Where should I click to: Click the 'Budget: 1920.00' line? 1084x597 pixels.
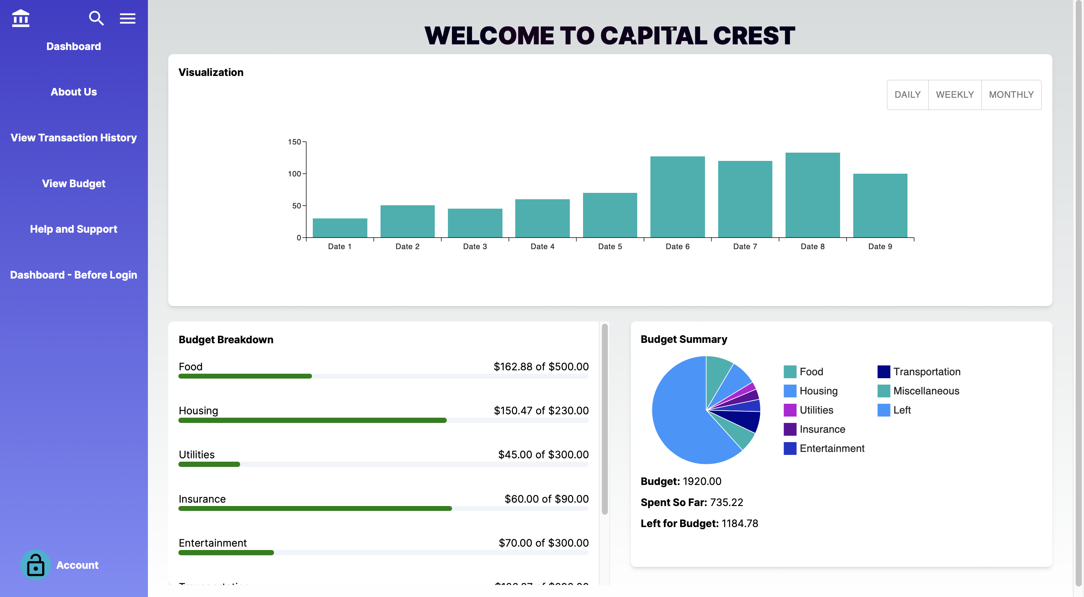681,481
